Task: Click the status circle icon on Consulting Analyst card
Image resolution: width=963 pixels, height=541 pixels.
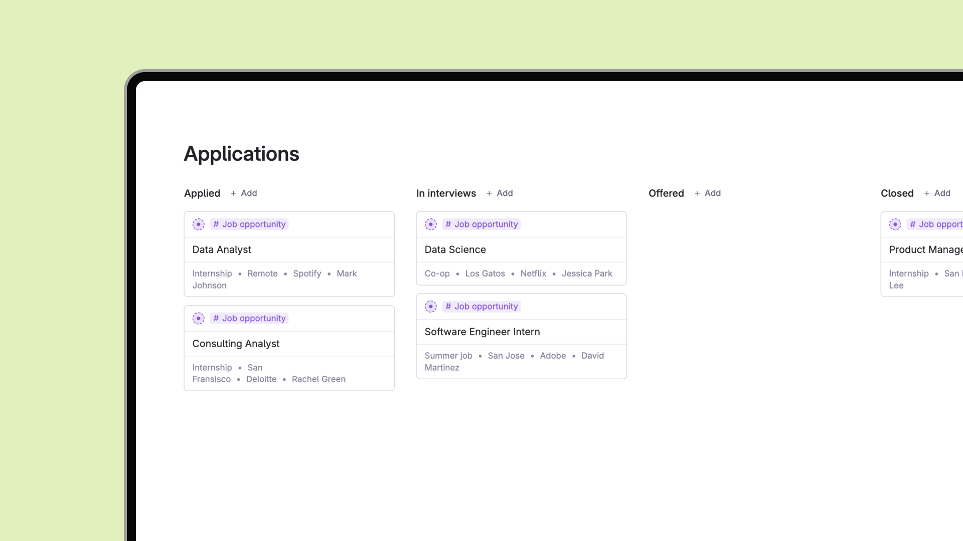Action: coord(199,319)
